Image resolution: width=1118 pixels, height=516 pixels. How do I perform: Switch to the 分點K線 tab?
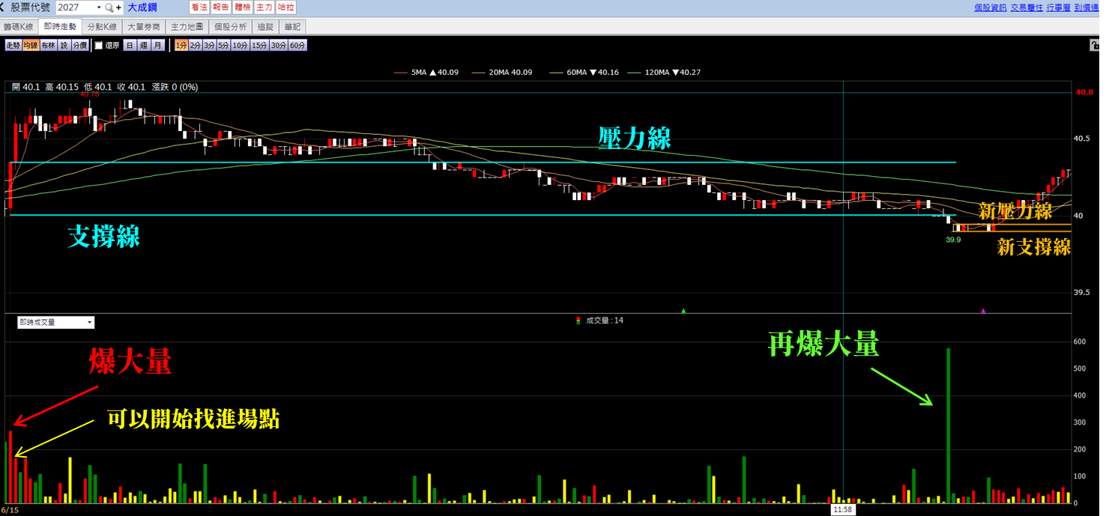(102, 26)
